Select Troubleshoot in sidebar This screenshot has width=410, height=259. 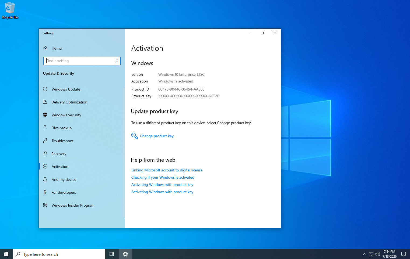(81, 141)
